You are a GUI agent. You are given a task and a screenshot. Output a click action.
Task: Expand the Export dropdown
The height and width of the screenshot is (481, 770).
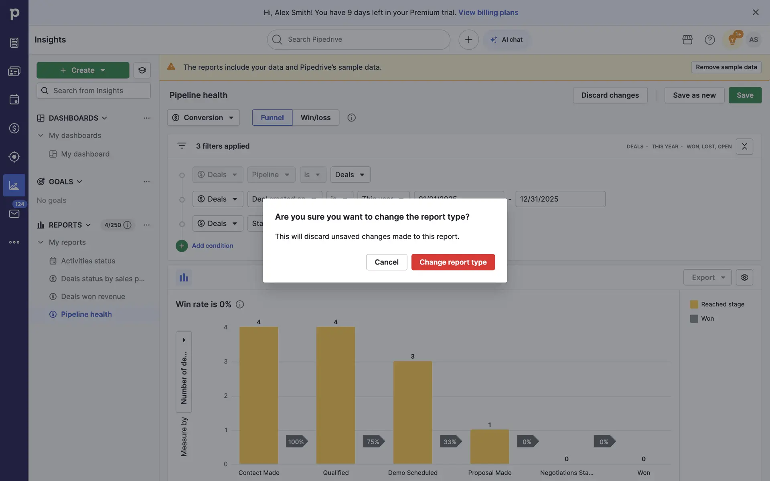707,277
